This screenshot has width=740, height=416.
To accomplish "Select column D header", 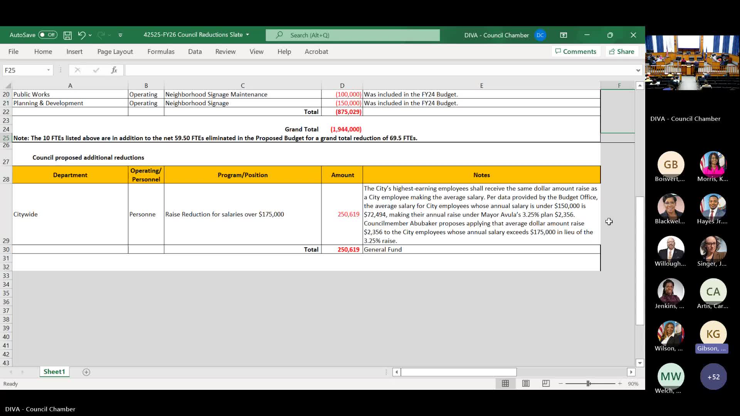I will pyautogui.click(x=342, y=86).
